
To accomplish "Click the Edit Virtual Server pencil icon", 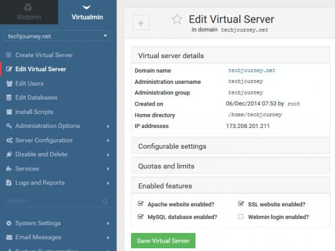I will 9,69.
